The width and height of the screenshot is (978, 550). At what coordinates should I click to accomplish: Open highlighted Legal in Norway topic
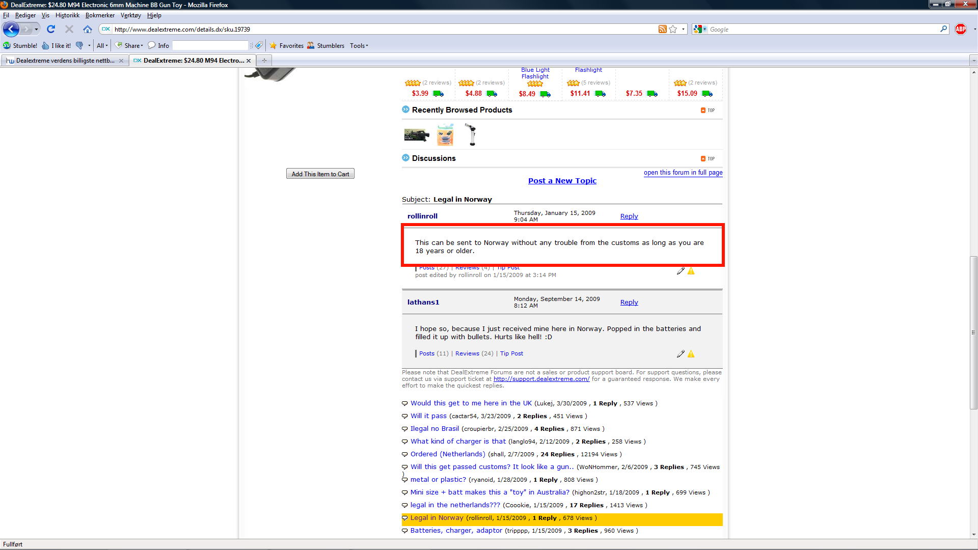point(437,517)
